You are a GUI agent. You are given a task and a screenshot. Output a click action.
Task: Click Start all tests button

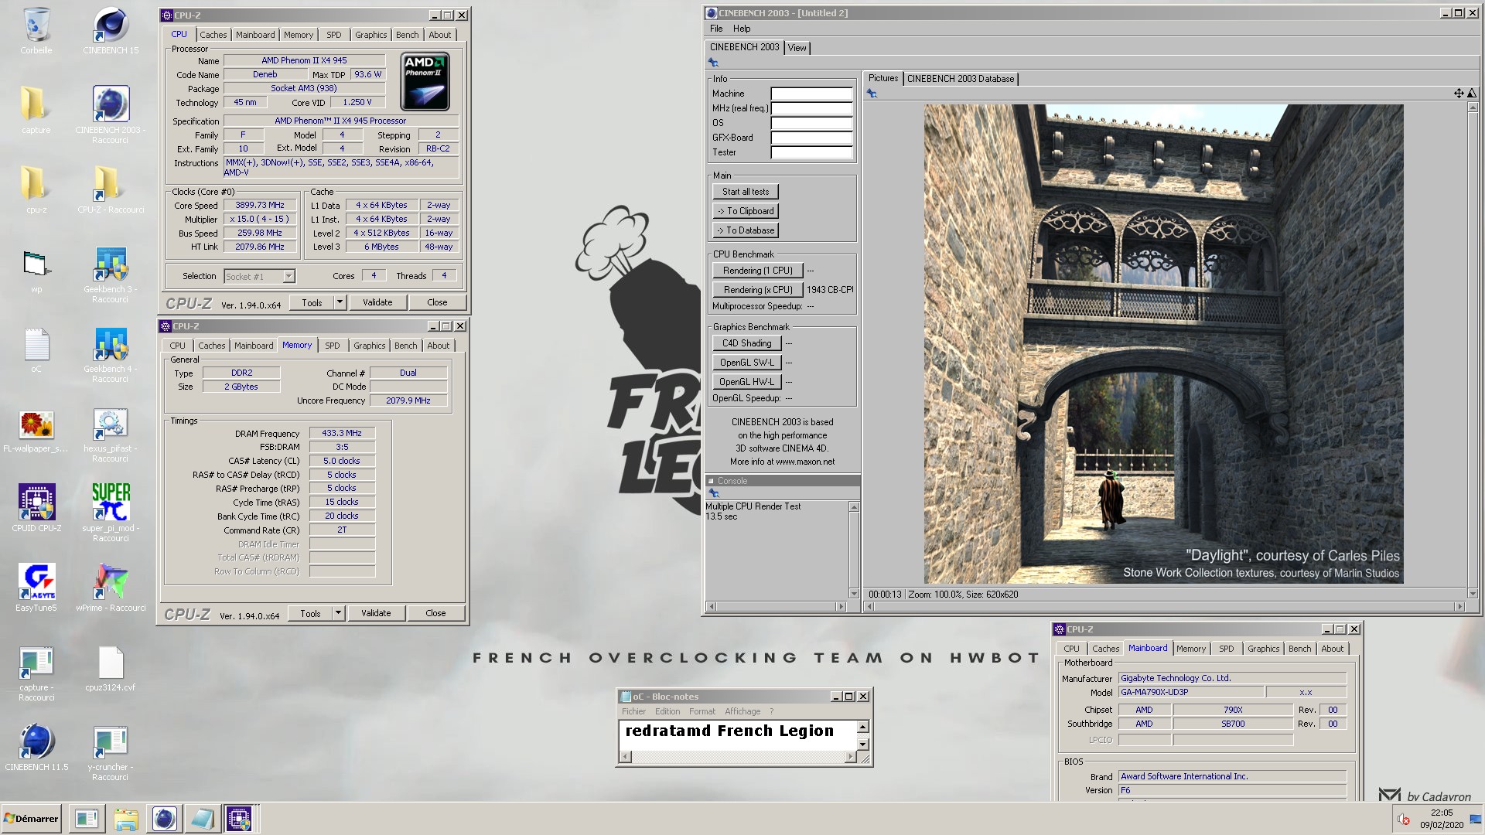[x=746, y=192]
